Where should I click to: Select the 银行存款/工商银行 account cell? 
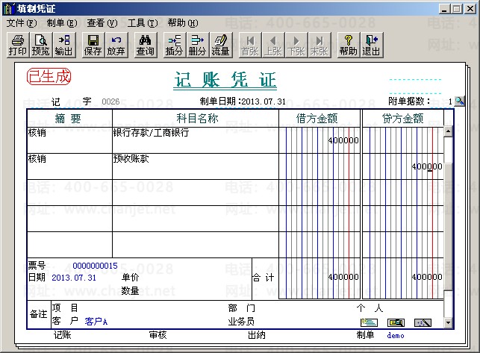tap(194, 140)
